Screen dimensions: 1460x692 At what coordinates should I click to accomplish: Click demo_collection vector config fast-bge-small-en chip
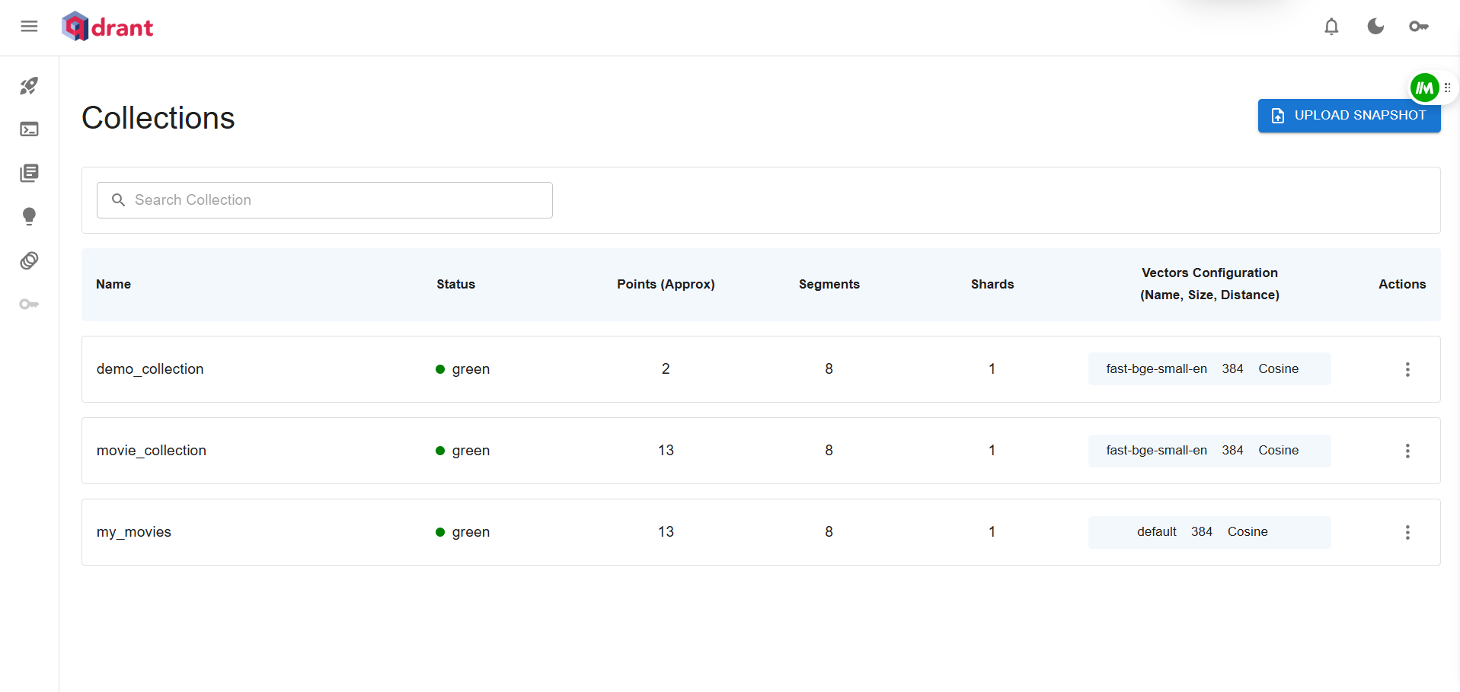(1209, 369)
